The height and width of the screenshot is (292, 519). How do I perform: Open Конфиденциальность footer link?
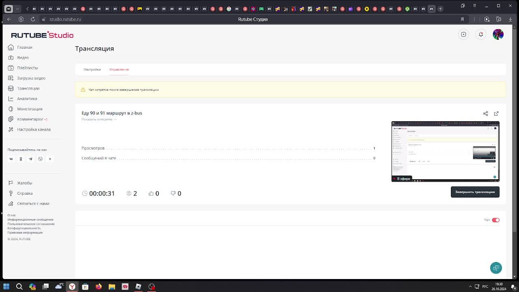click(x=24, y=228)
